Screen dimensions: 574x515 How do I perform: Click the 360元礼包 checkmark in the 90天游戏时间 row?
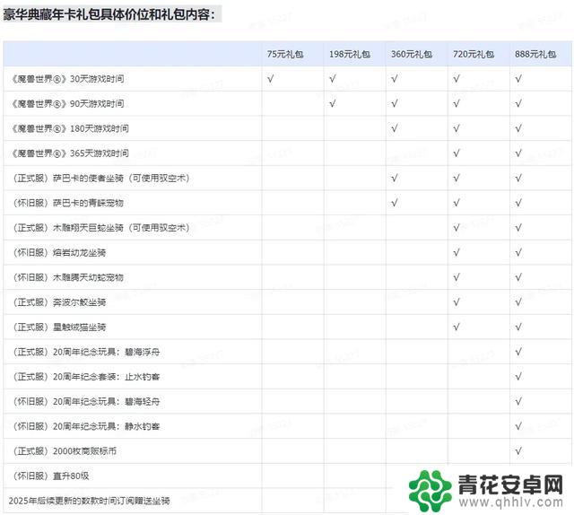coord(395,104)
